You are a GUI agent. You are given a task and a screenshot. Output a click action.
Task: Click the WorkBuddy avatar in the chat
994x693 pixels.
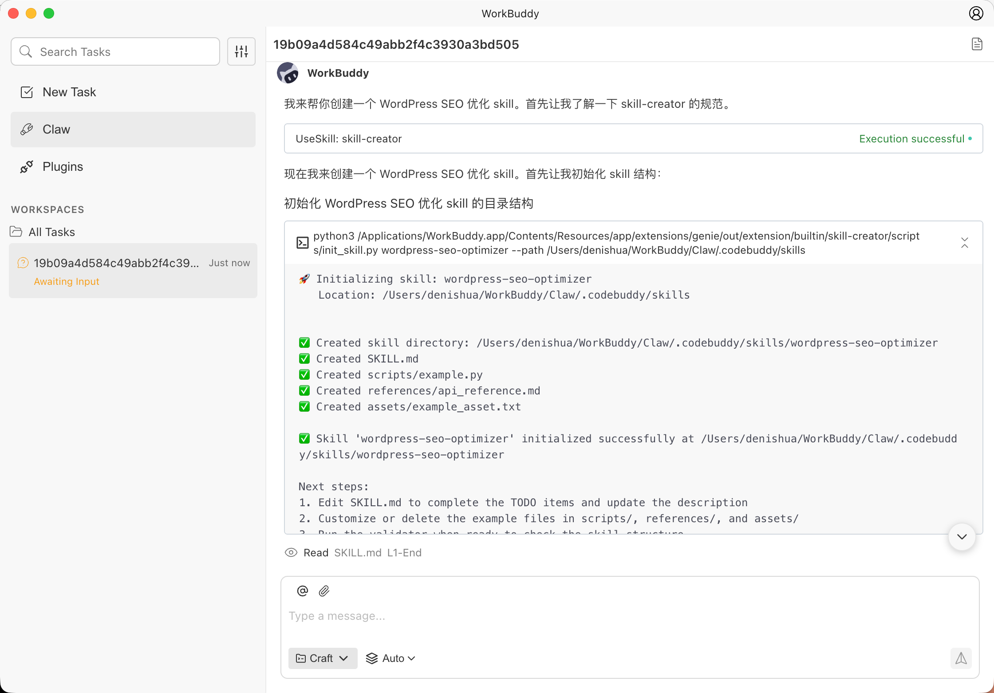pos(288,73)
